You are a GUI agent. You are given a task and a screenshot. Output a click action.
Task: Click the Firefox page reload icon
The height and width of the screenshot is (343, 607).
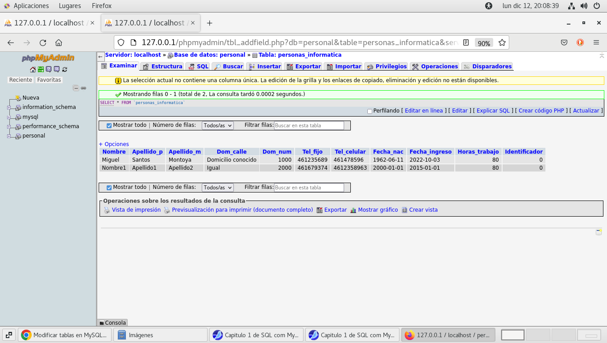[43, 43]
